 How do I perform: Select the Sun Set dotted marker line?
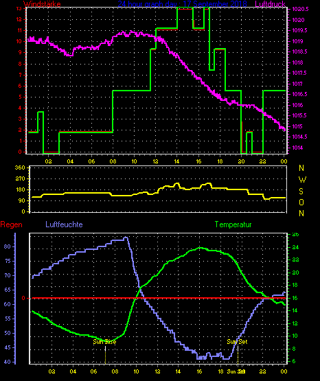click(x=238, y=355)
